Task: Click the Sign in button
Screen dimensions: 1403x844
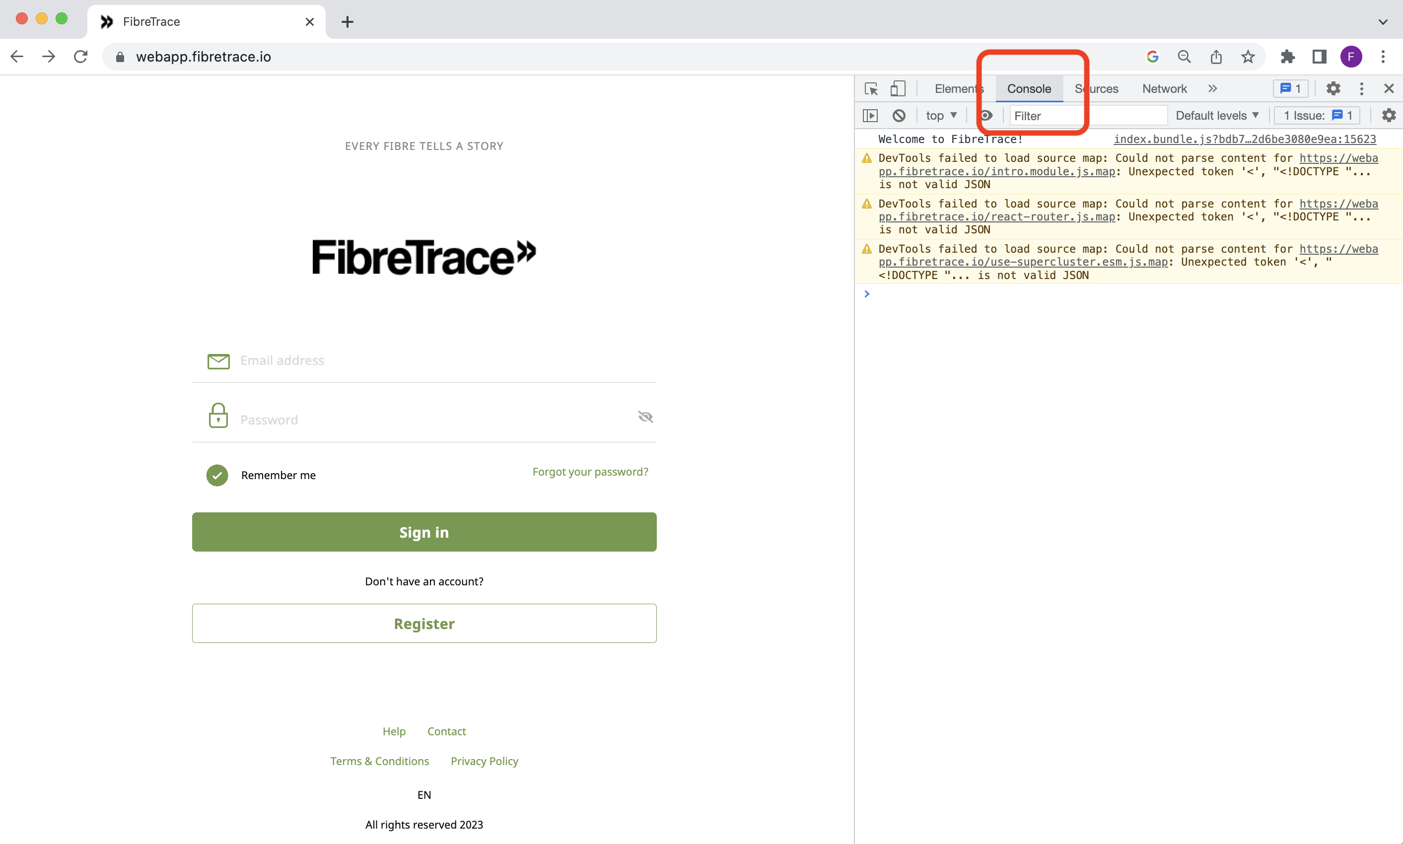Action: pos(424,532)
